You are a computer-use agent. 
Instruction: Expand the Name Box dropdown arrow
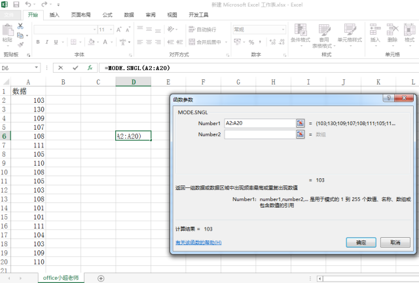(37, 67)
